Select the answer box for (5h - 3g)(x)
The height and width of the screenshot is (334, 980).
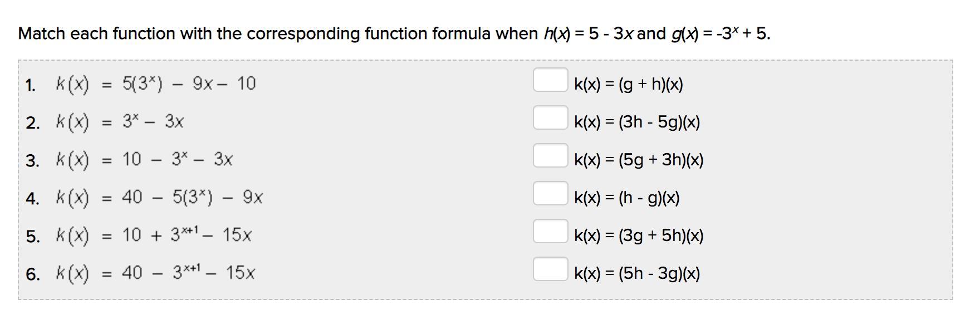pyautogui.click(x=550, y=269)
